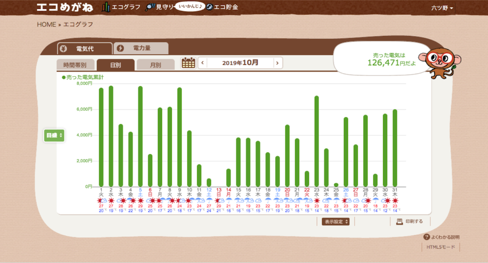Switch to HTML5モード
488x263 pixels.
441,247
